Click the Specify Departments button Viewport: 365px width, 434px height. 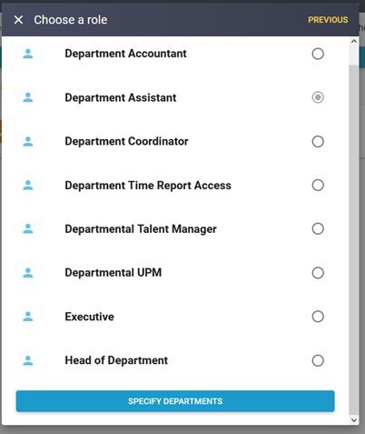[x=175, y=401]
